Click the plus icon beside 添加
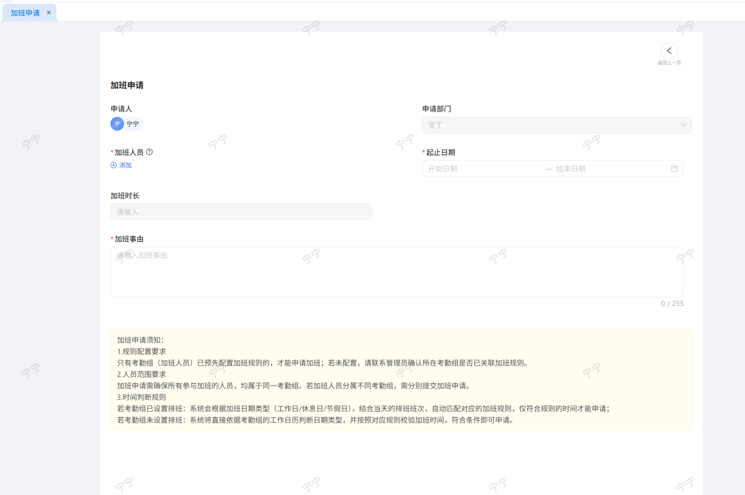 click(114, 165)
